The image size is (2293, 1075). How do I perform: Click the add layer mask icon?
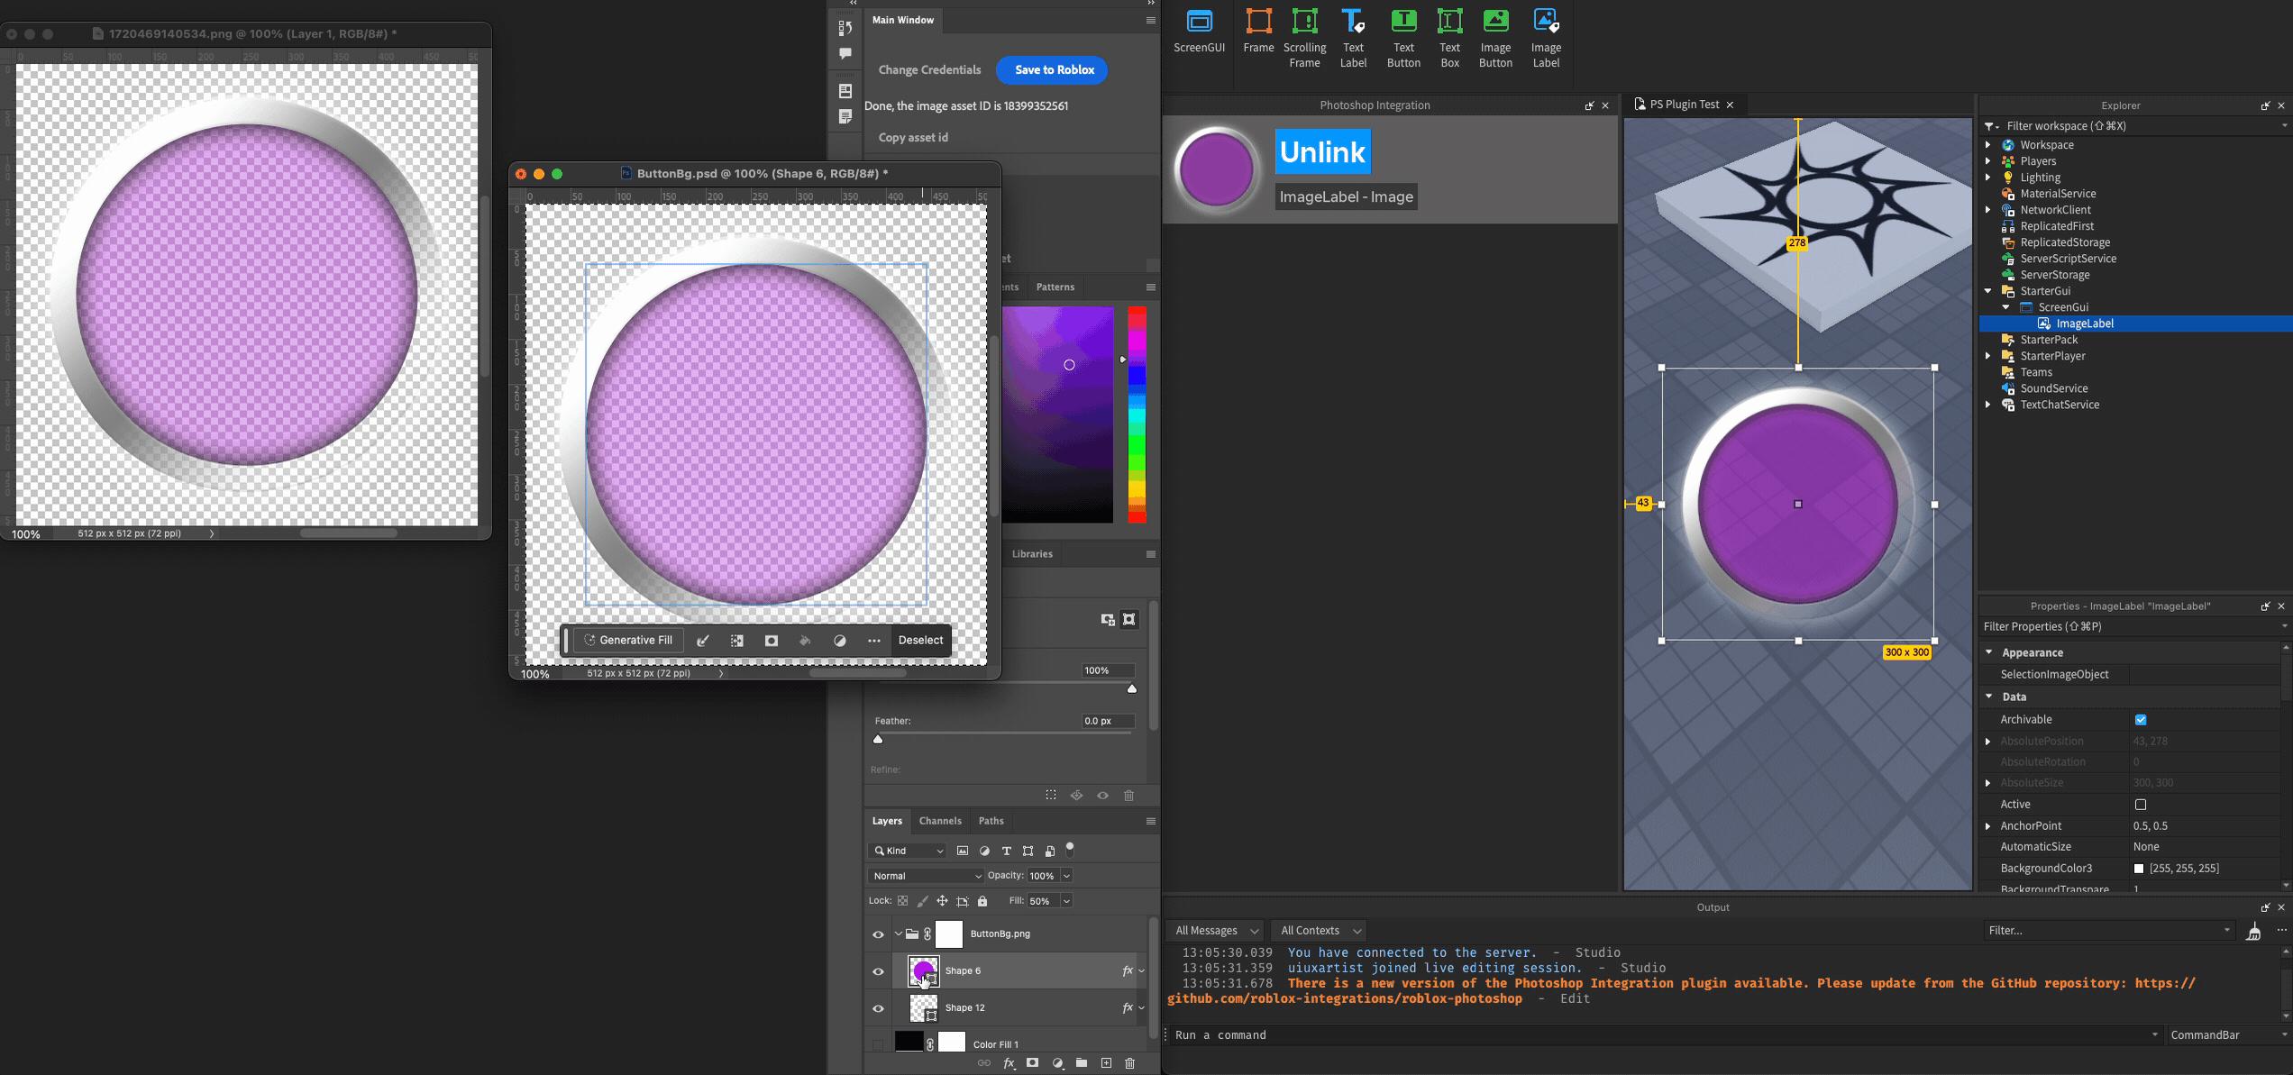click(1032, 1063)
